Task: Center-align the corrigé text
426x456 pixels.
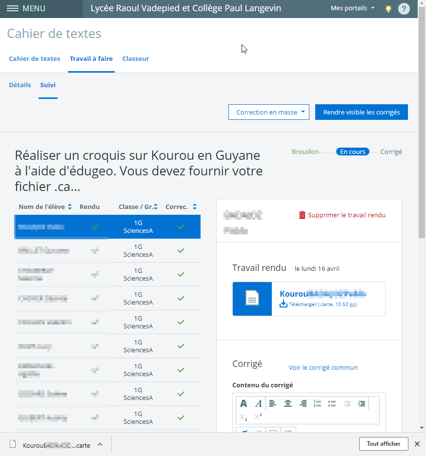Action: pos(288,403)
